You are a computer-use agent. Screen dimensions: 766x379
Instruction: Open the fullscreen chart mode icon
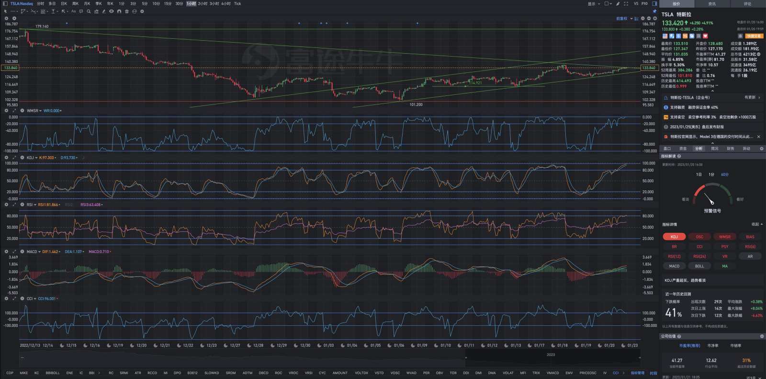point(626,3)
